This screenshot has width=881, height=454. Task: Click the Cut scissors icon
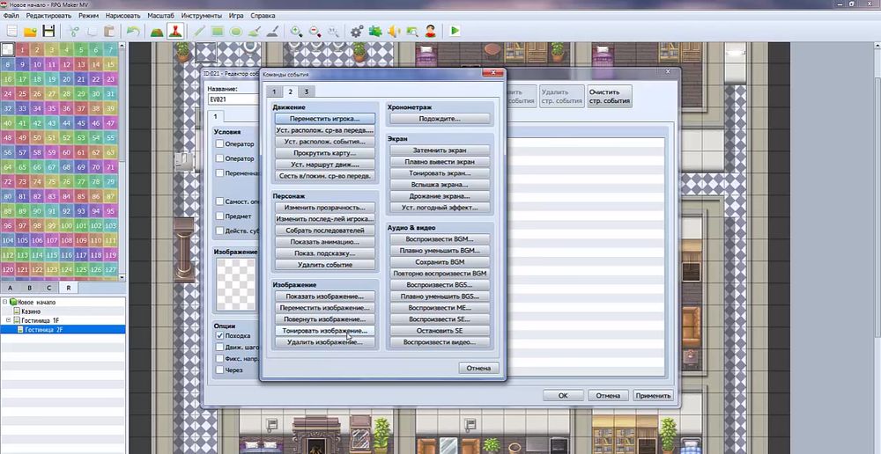pos(74,32)
